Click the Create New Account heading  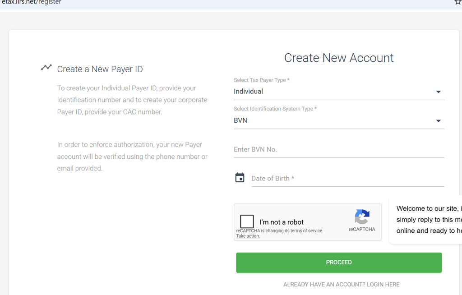tap(339, 58)
